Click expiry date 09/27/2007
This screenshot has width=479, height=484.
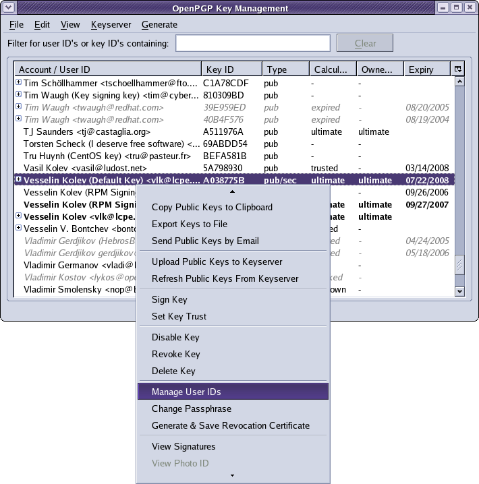(x=427, y=205)
